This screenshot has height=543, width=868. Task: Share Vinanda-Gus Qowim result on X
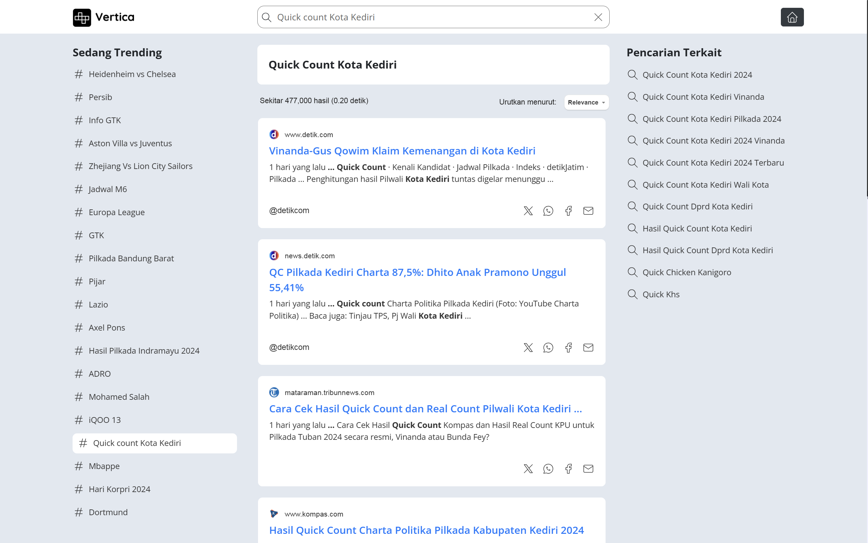point(528,211)
